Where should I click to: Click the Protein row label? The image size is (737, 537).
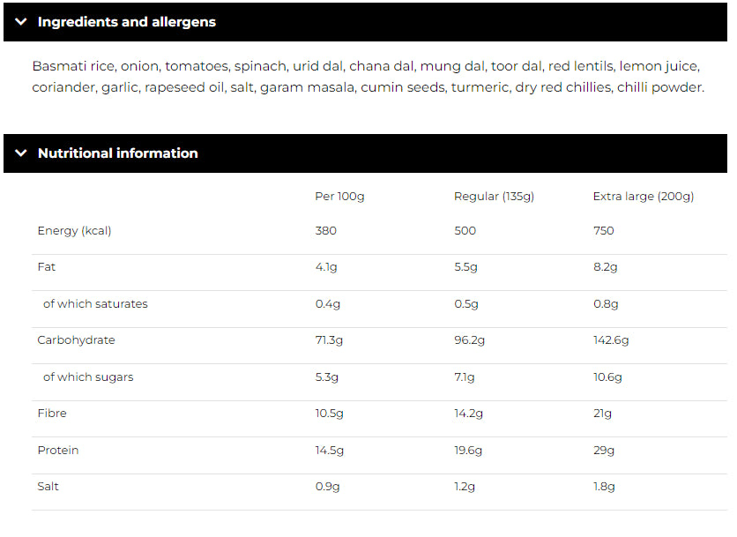pyautogui.click(x=57, y=451)
